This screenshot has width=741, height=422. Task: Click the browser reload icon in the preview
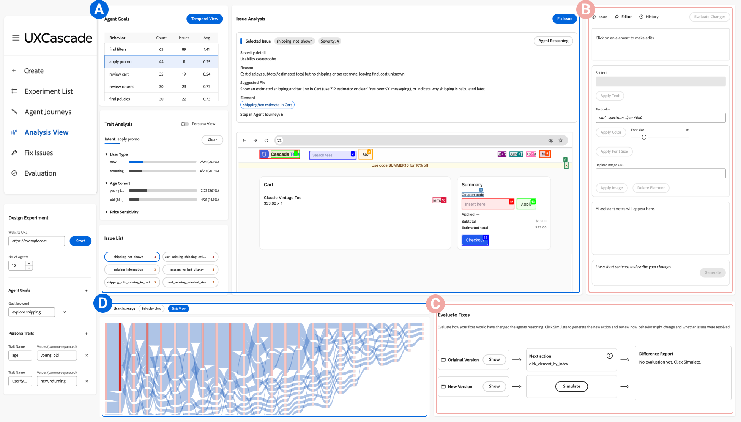pyautogui.click(x=266, y=140)
